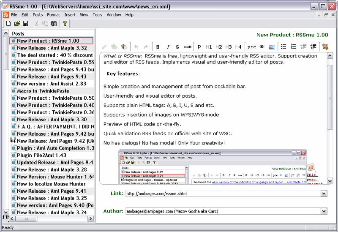Viewport: 338px width, 232px height.
Task: Apply H2 heading style
Action: [x=218, y=47]
